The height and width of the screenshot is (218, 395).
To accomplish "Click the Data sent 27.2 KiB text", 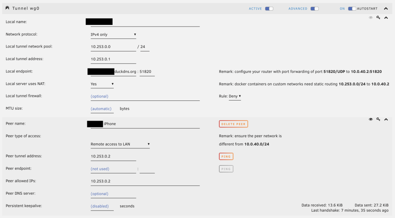I will click(x=372, y=205).
